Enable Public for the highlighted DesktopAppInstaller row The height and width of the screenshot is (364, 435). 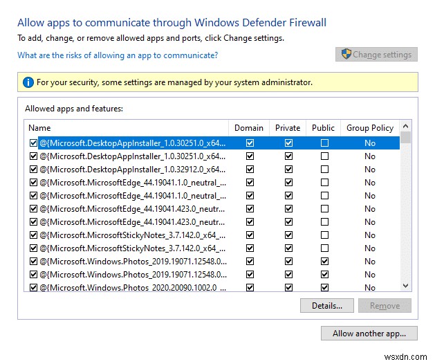324,143
